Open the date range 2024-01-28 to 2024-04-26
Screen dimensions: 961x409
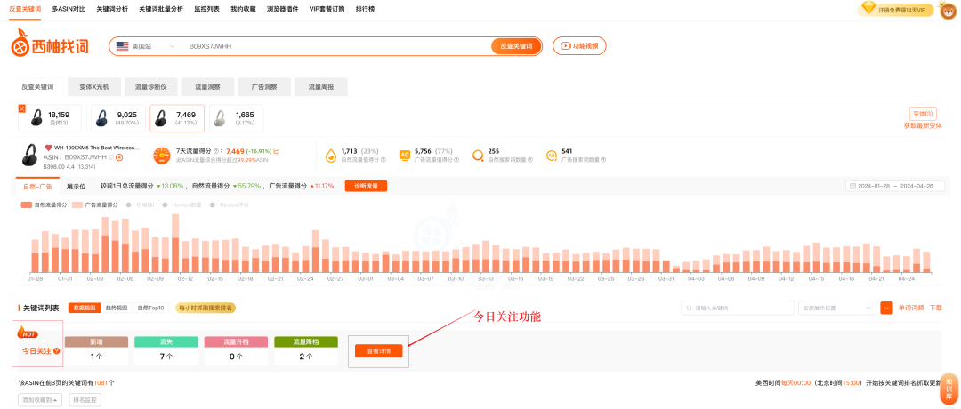[895, 186]
